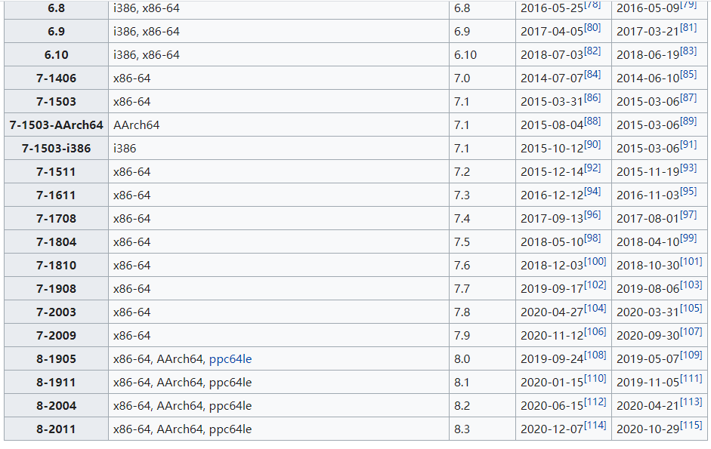Open reference 112 beside 2020-06-15

point(595,402)
